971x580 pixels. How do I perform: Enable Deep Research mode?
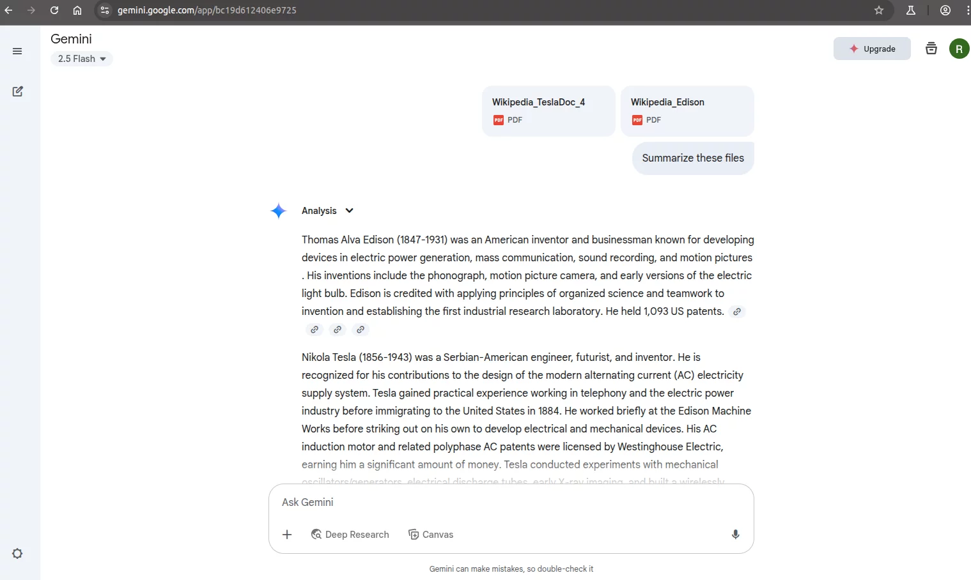click(350, 535)
